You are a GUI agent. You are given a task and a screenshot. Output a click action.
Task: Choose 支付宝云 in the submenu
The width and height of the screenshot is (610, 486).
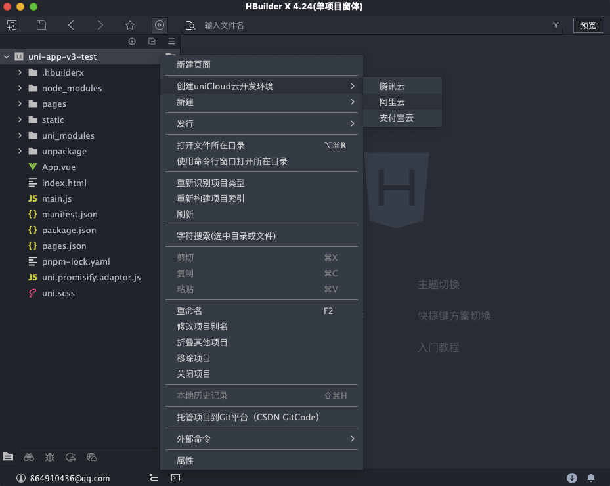(403, 118)
